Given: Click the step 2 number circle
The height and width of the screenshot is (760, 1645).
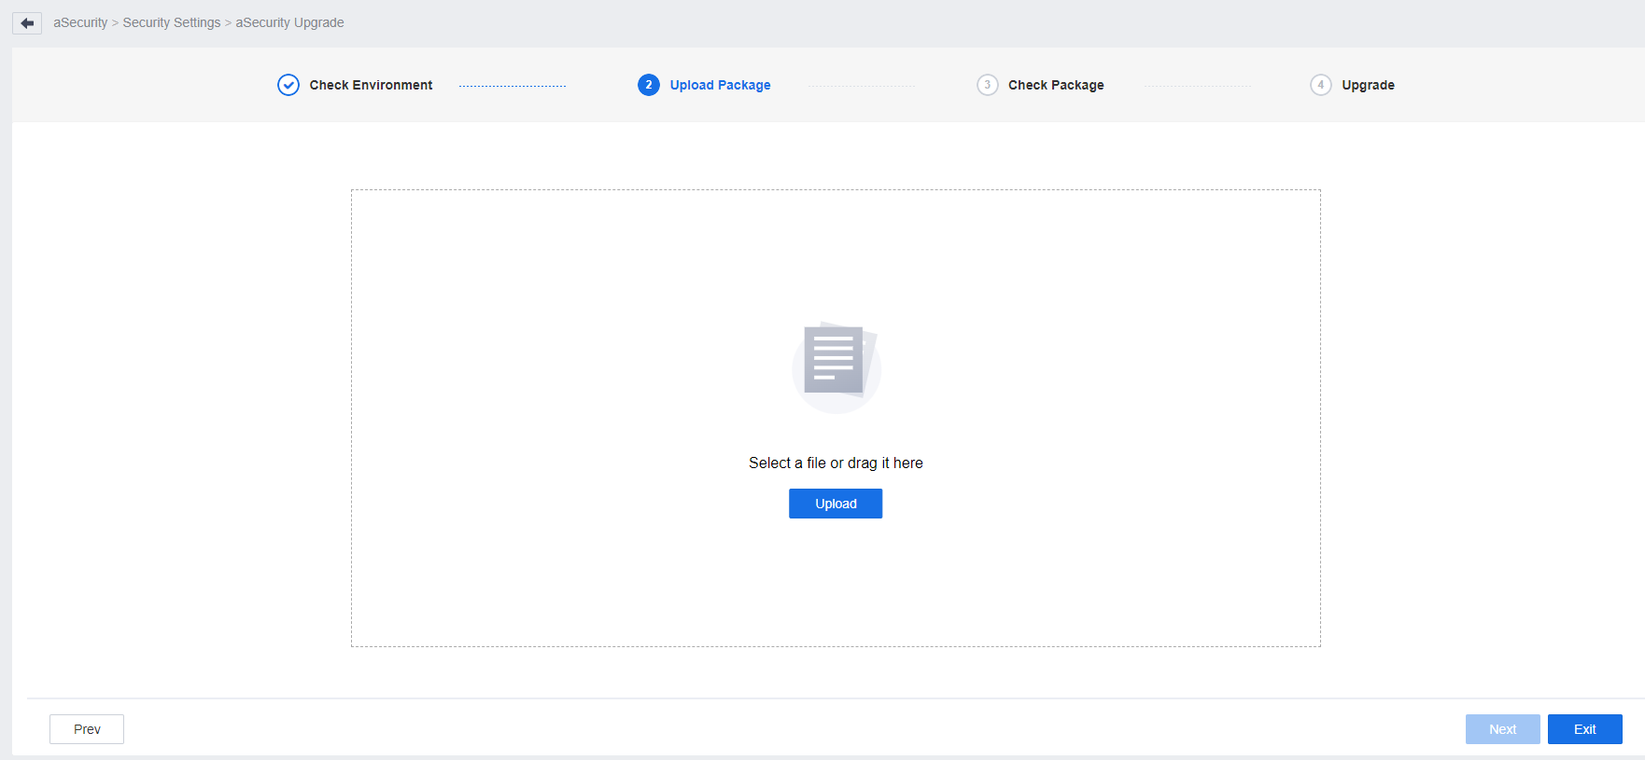Looking at the screenshot, I should pyautogui.click(x=649, y=85).
